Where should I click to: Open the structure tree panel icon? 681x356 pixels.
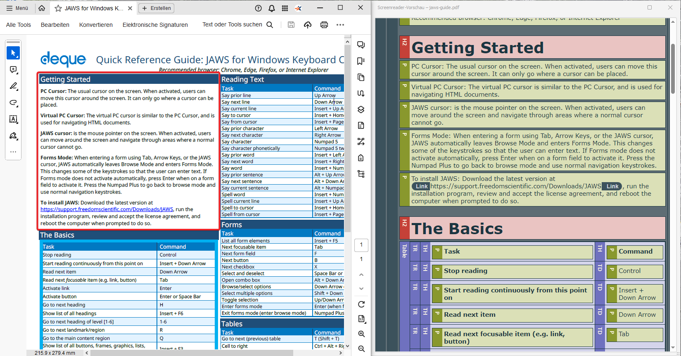point(361,174)
